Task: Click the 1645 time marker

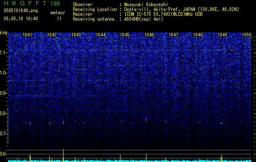Action: click(x=125, y=35)
